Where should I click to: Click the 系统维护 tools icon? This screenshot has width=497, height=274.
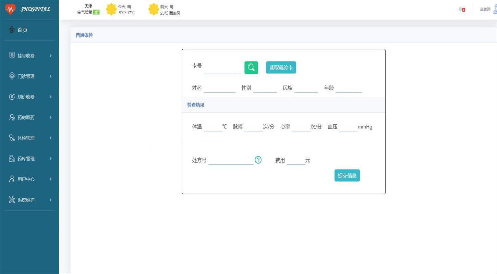(12, 200)
